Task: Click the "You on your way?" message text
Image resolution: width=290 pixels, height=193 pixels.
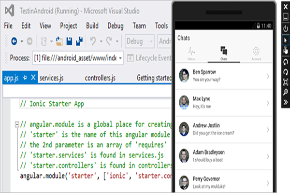Action: click(207, 80)
